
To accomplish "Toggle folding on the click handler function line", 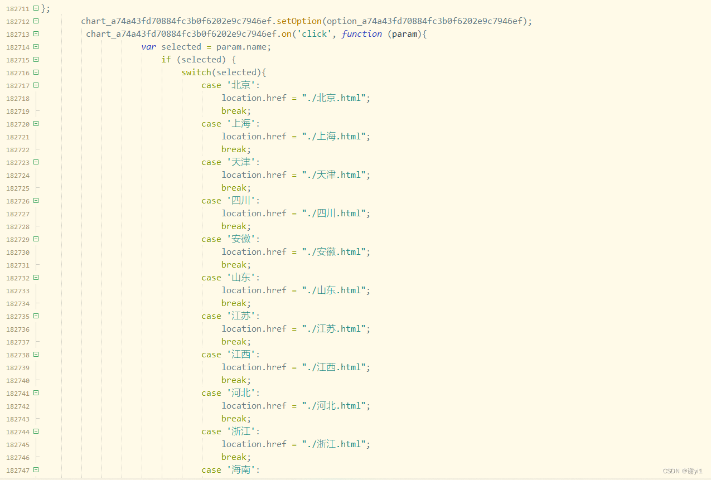I will click(35, 34).
